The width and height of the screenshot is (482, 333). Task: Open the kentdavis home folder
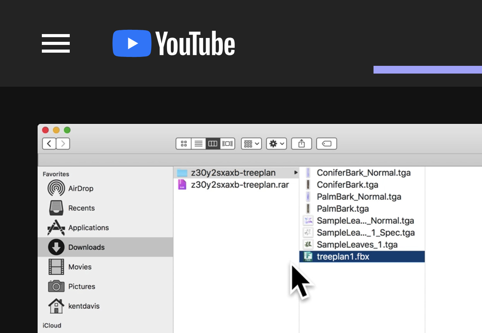coord(105,306)
